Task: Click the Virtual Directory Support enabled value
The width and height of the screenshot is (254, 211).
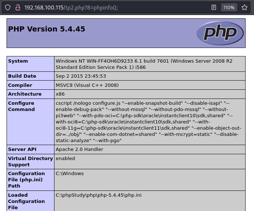Action: coord(65,159)
